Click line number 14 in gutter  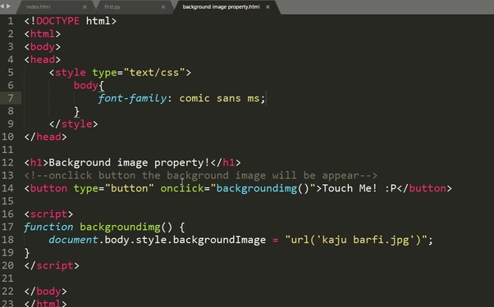[x=8, y=188]
